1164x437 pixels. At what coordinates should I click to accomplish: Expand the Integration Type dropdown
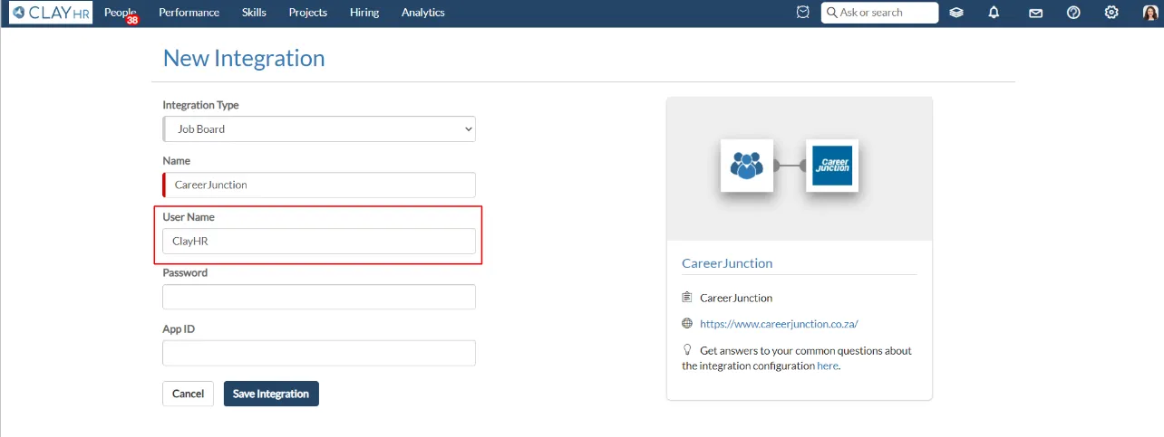(319, 129)
